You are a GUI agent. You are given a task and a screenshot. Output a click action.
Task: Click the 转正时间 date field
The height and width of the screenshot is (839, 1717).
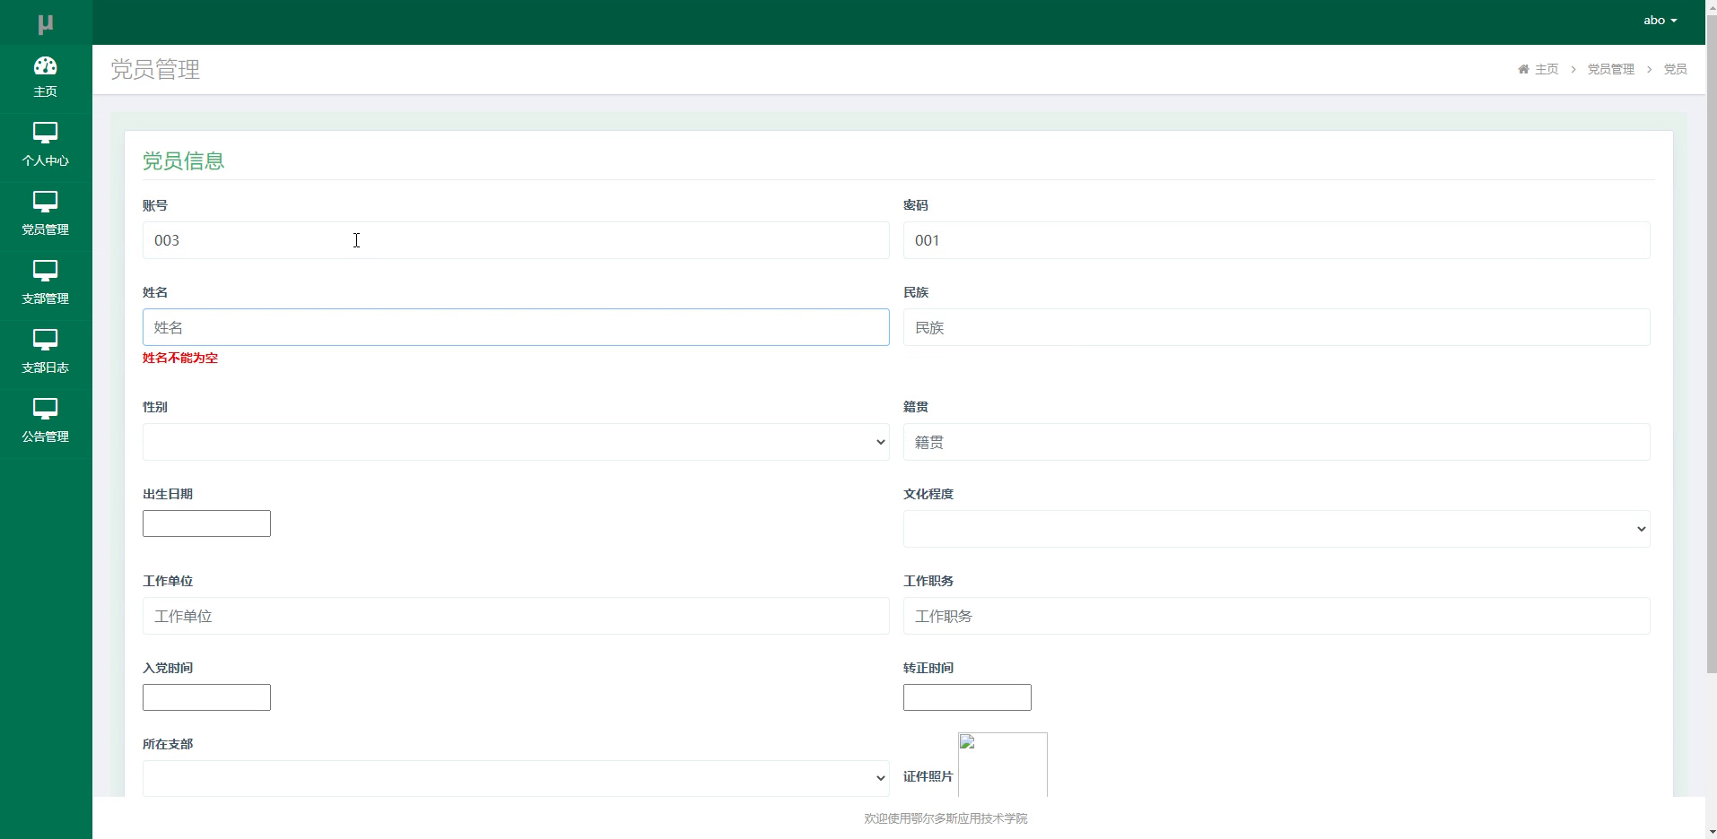(967, 697)
